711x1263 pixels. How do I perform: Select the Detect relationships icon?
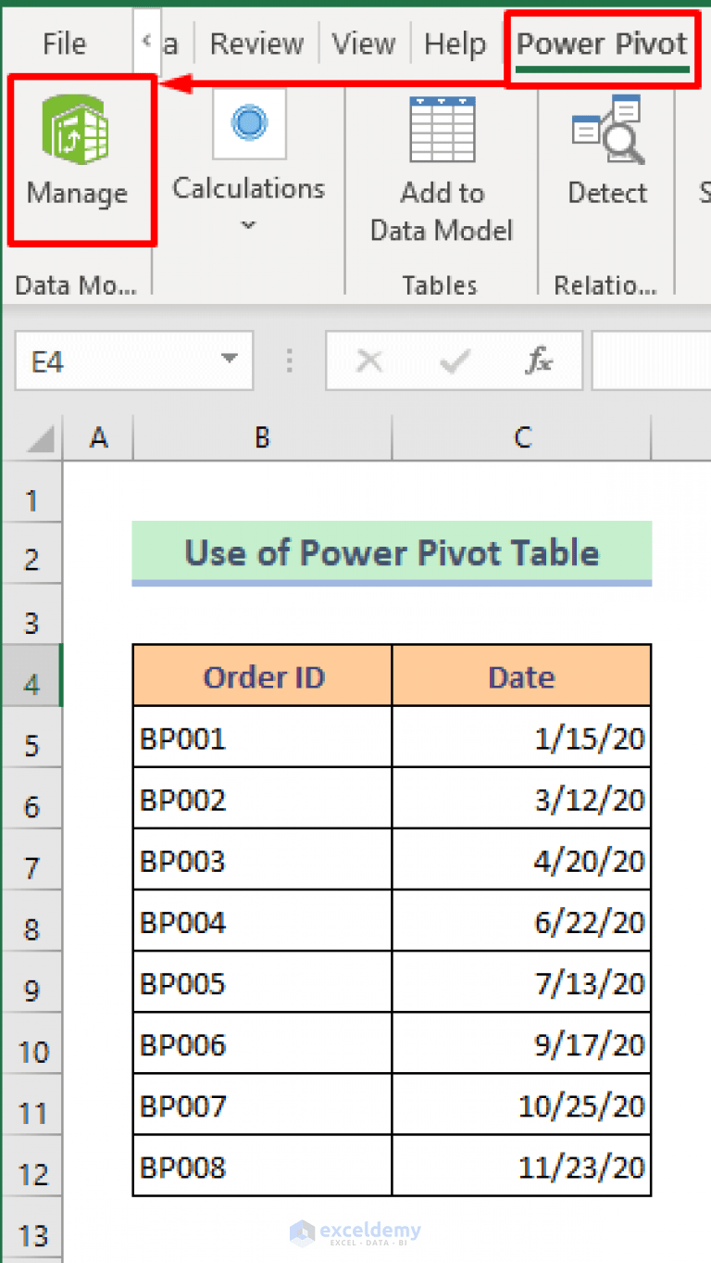tap(606, 130)
